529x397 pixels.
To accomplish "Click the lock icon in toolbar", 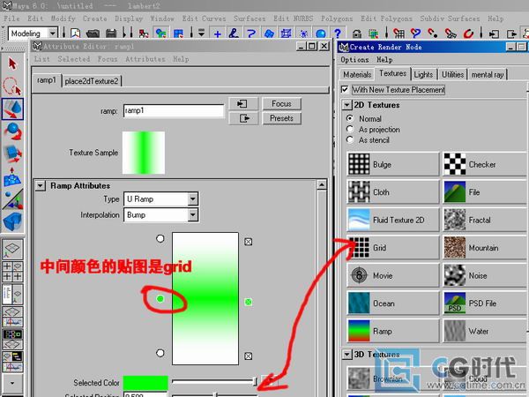I will point(356,34).
